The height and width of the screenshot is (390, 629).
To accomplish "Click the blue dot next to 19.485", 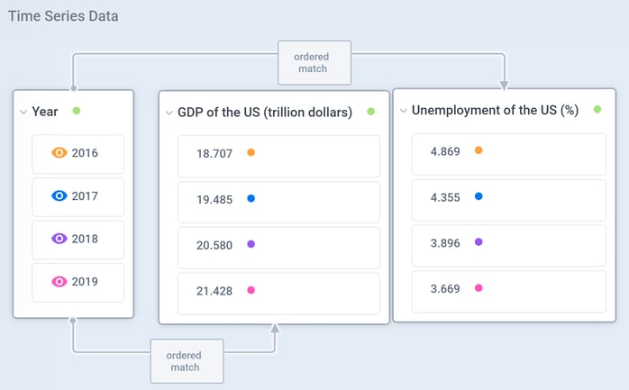I will [251, 198].
